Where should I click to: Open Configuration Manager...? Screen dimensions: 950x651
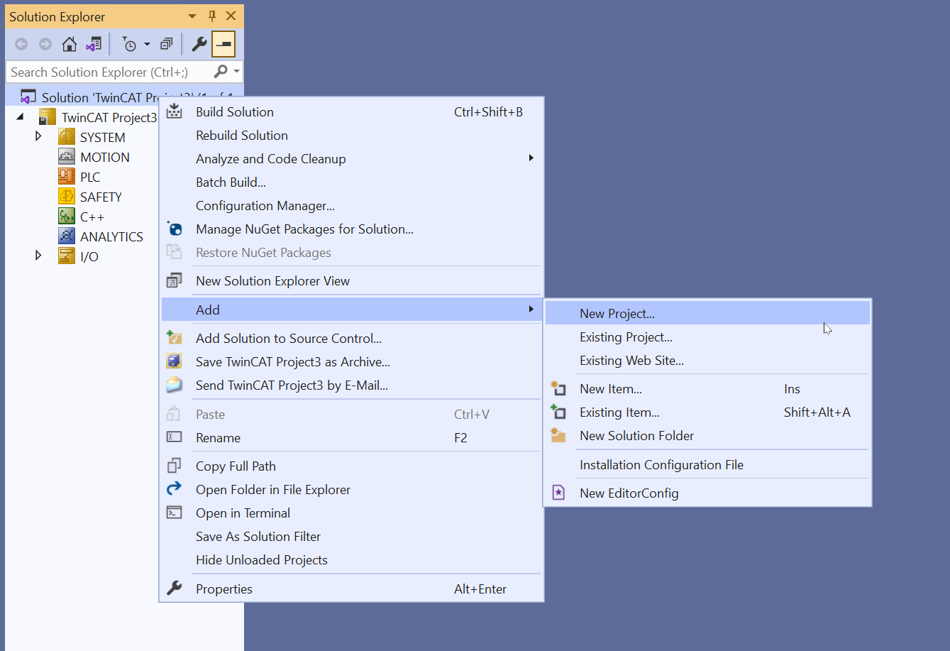(x=351, y=205)
